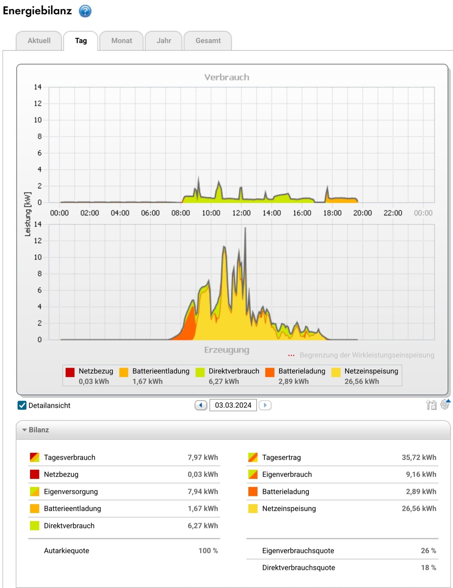Click the Eigenverbrauch color icon
This screenshot has height=588, width=453.
pyautogui.click(x=253, y=474)
